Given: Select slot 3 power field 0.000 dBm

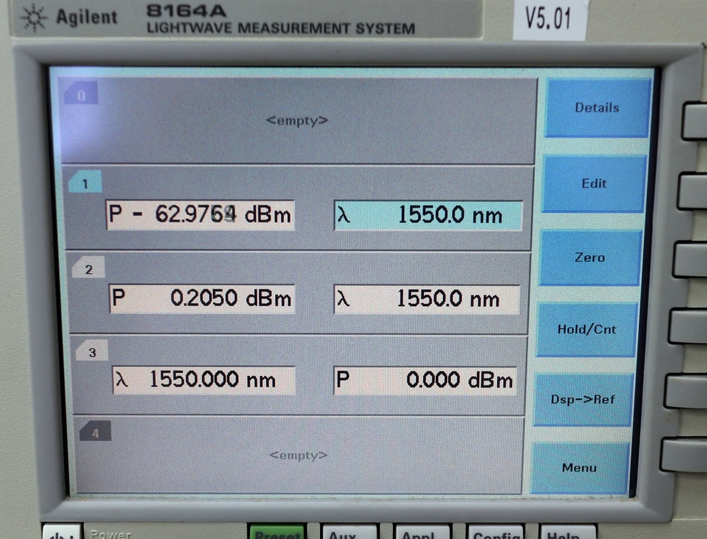Looking at the screenshot, I should tap(425, 381).
